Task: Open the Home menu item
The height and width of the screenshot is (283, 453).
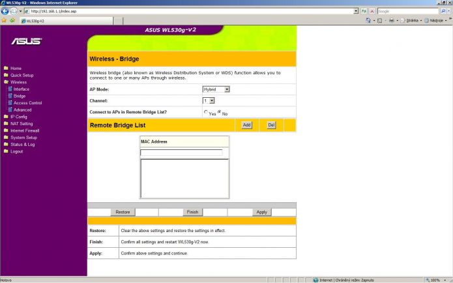Action: point(16,68)
